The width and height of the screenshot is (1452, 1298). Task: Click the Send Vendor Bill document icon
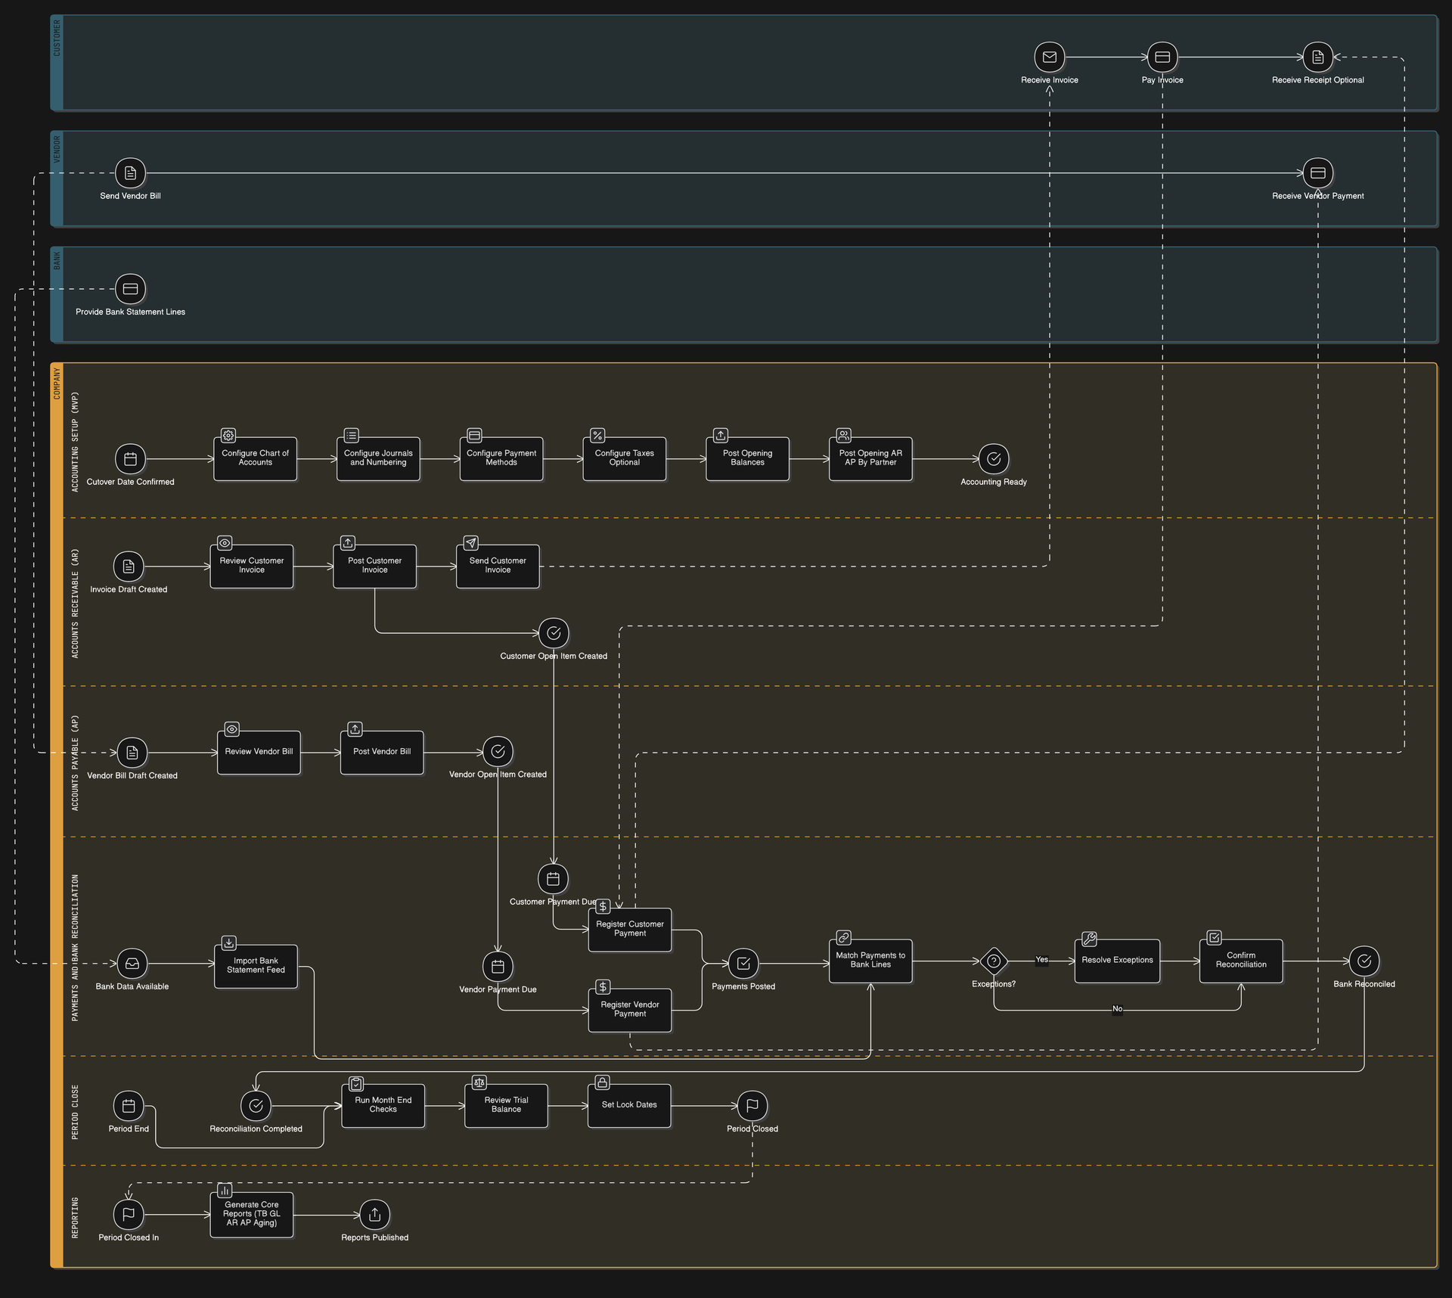coord(130,173)
